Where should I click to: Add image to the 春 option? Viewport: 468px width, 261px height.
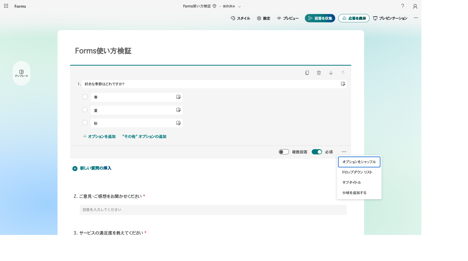[178, 97]
